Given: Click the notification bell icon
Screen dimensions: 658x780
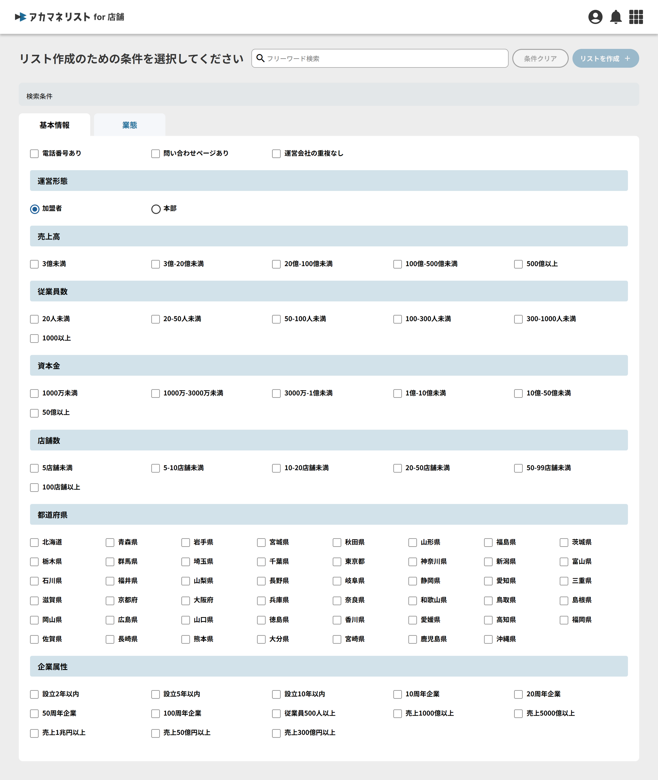Looking at the screenshot, I should (x=616, y=17).
